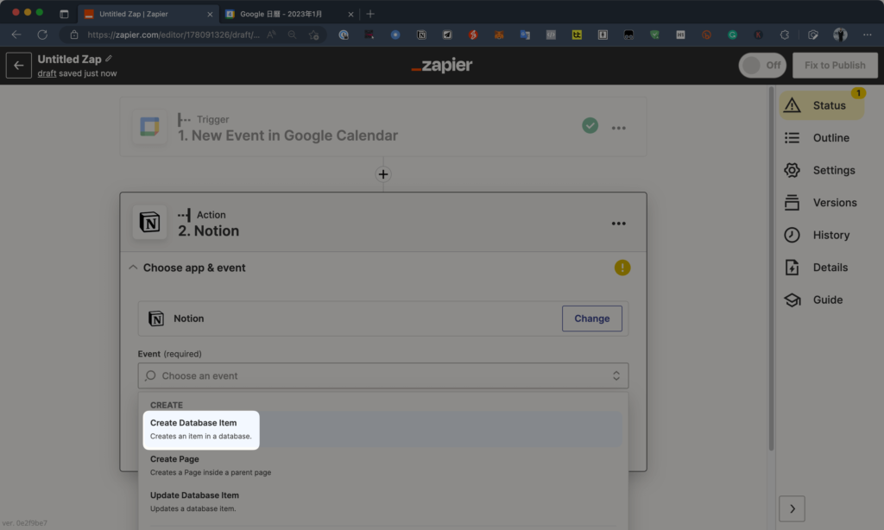Open the Status panel in the sidebar
The width and height of the screenshot is (884, 530).
[822, 105]
